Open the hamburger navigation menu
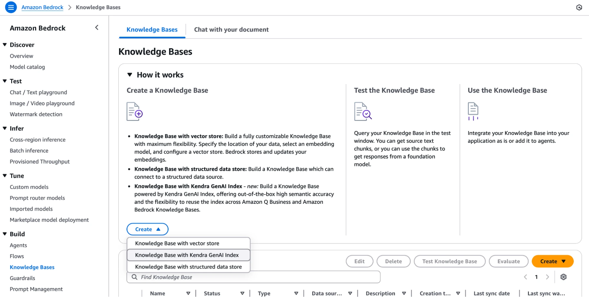589x297 pixels. tap(11, 7)
